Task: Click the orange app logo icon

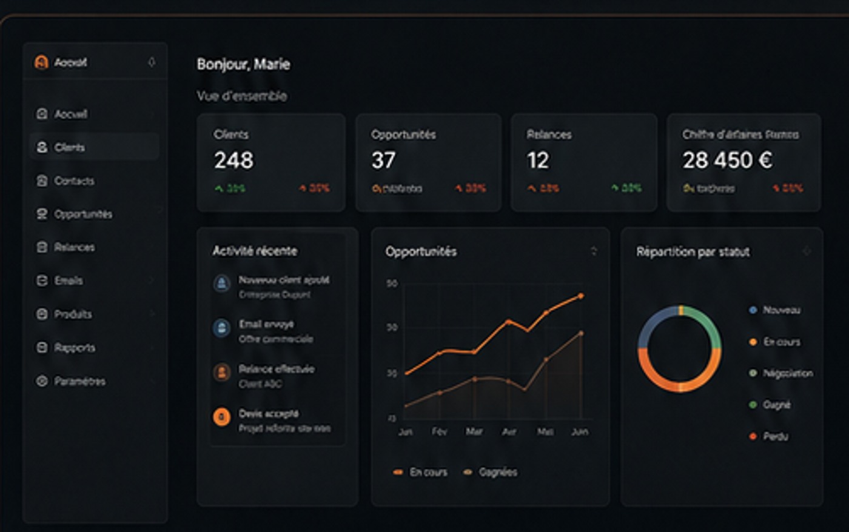Action: (41, 62)
